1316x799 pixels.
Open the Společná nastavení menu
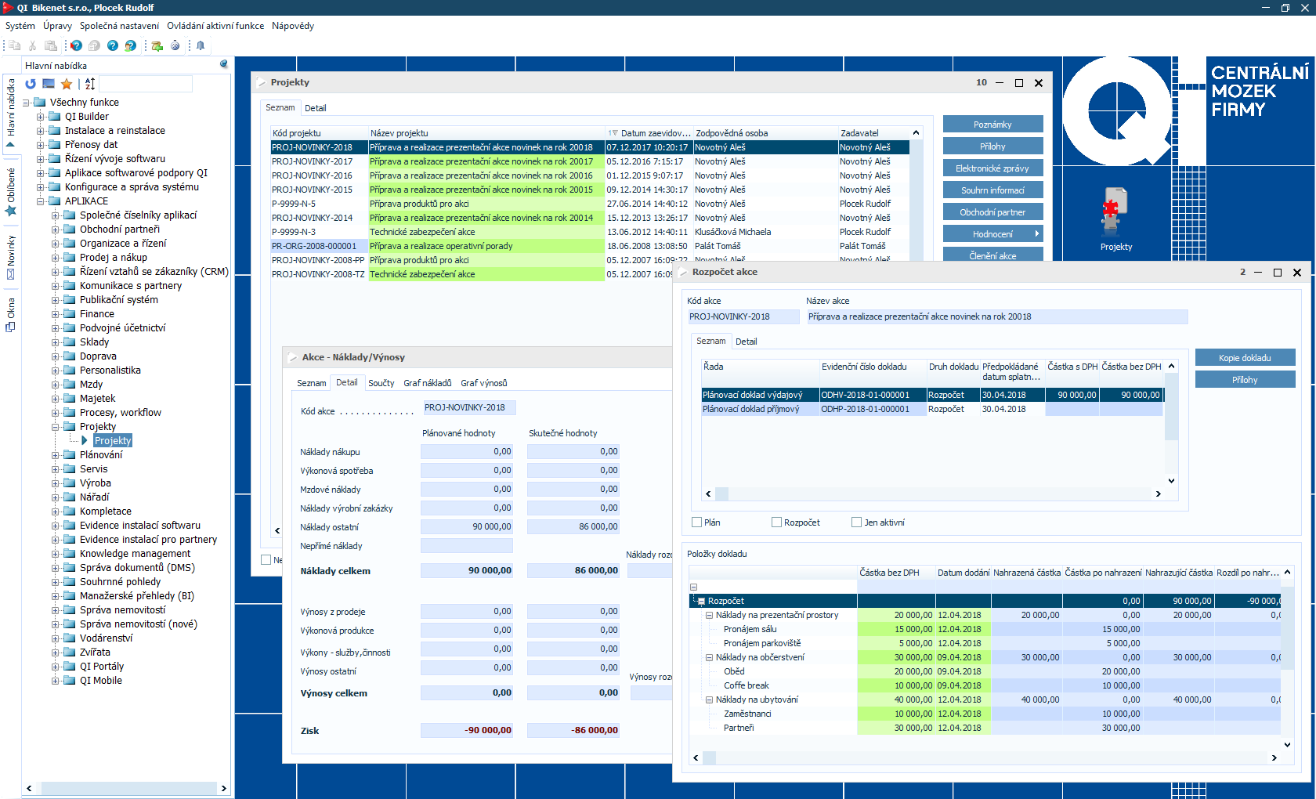119,26
